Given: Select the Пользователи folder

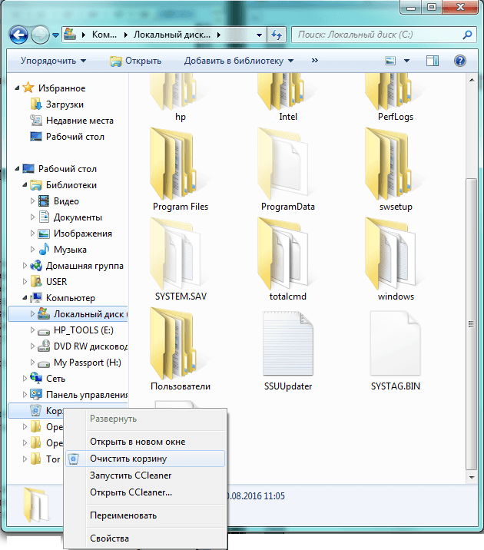Looking at the screenshot, I should (181, 350).
